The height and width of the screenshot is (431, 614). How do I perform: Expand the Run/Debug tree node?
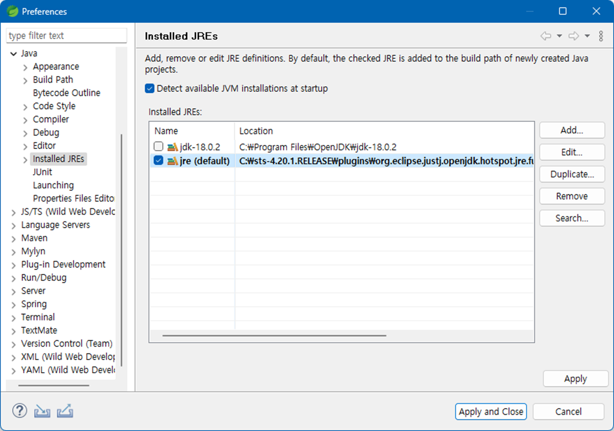[x=14, y=278]
